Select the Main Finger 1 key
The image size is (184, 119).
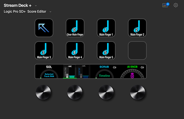[106, 28]
